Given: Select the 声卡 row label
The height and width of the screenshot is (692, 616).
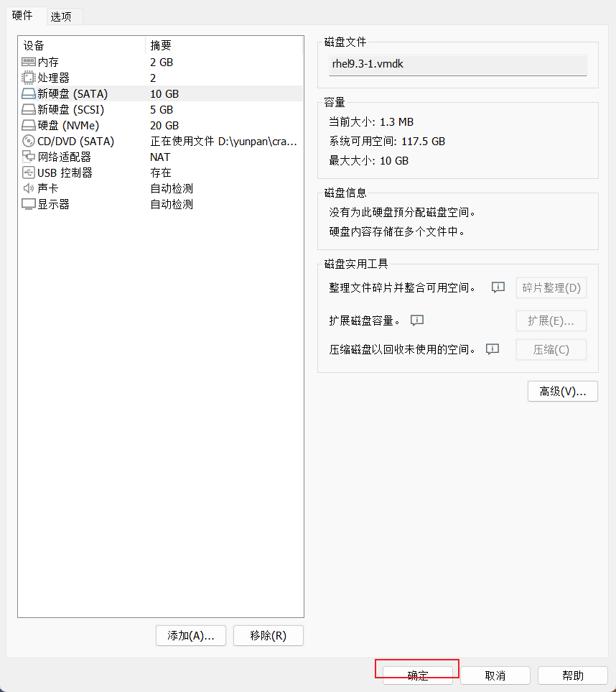Looking at the screenshot, I should point(48,188).
